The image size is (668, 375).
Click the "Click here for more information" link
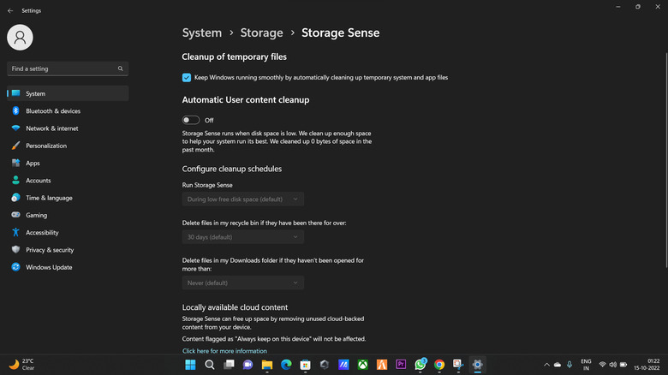click(x=224, y=351)
